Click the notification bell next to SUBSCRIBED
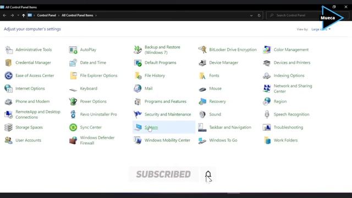The height and width of the screenshot is (198, 352). click(x=208, y=175)
